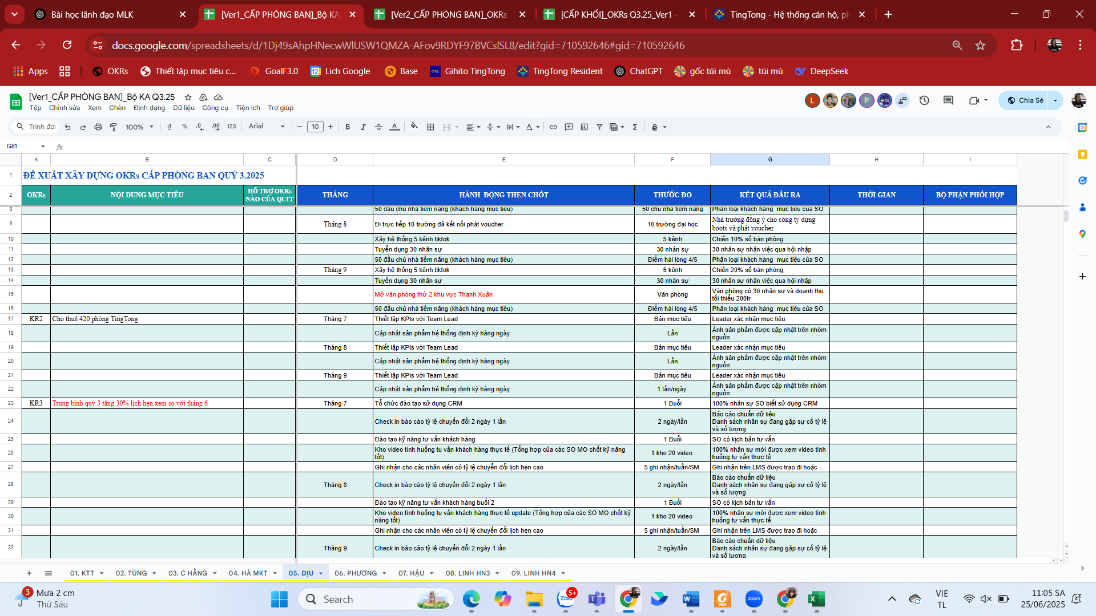The height and width of the screenshot is (616, 1096).
Task: Open the Định dạng menu
Action: pos(149,108)
